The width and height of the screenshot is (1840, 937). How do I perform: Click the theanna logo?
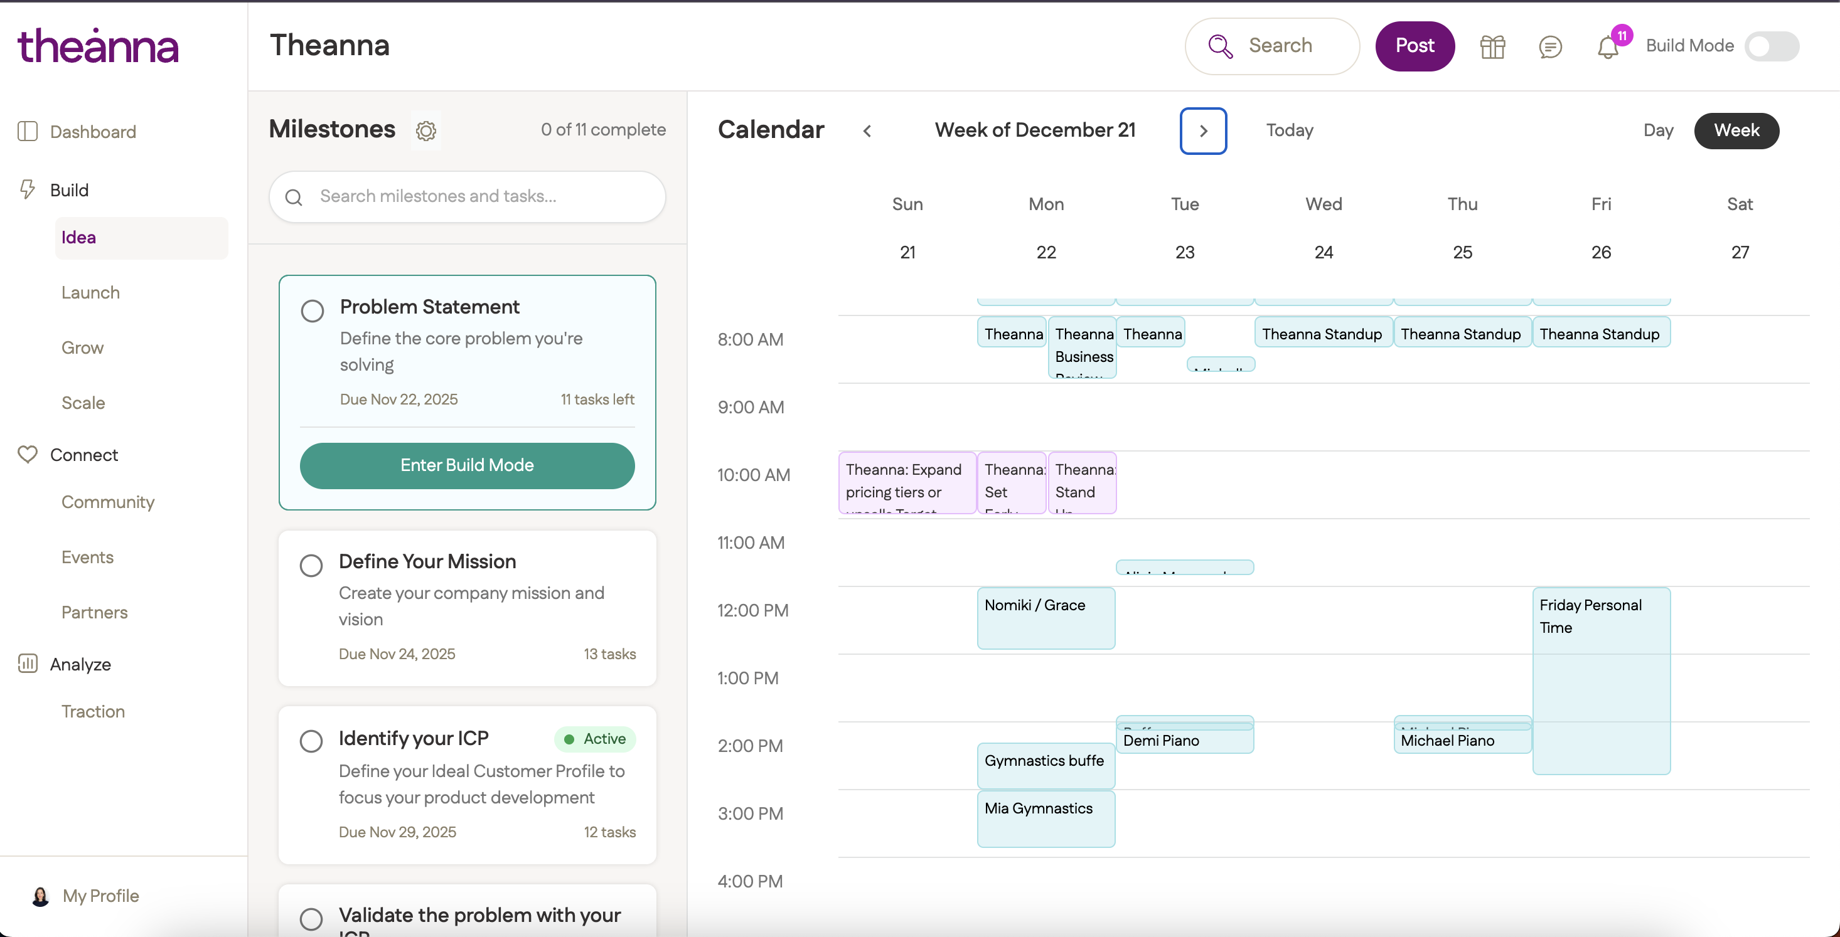98,46
